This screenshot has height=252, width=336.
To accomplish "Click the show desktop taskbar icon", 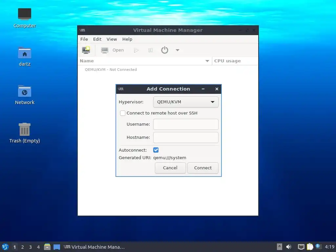I will point(57,247).
